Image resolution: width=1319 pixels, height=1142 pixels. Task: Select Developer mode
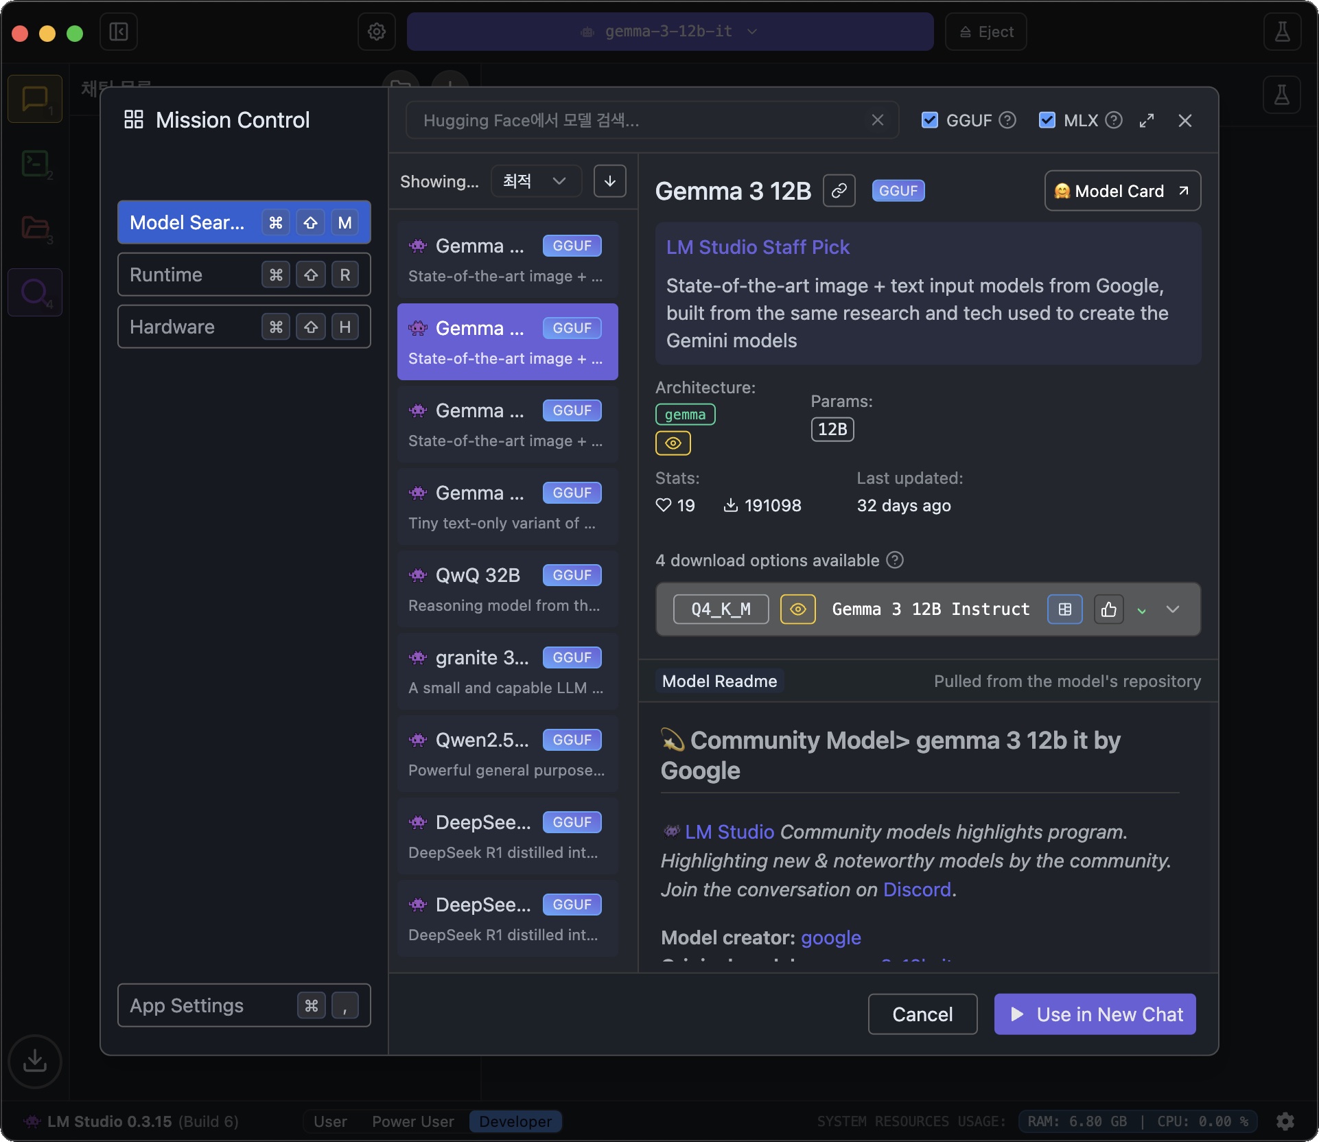pyautogui.click(x=515, y=1121)
